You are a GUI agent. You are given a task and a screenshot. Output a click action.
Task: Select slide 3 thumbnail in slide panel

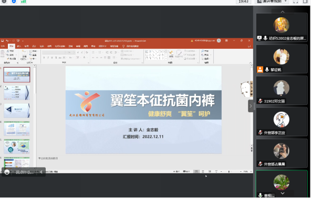tap(17, 111)
